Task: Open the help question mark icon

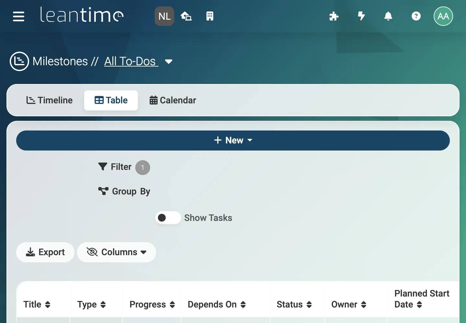Action: [x=416, y=16]
